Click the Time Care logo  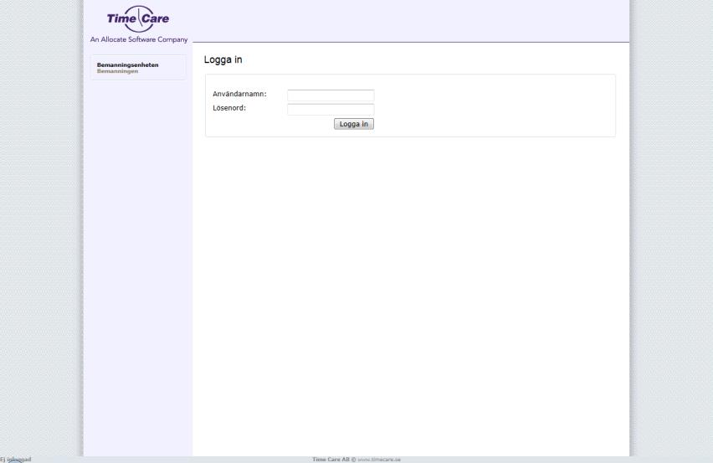[x=138, y=18]
